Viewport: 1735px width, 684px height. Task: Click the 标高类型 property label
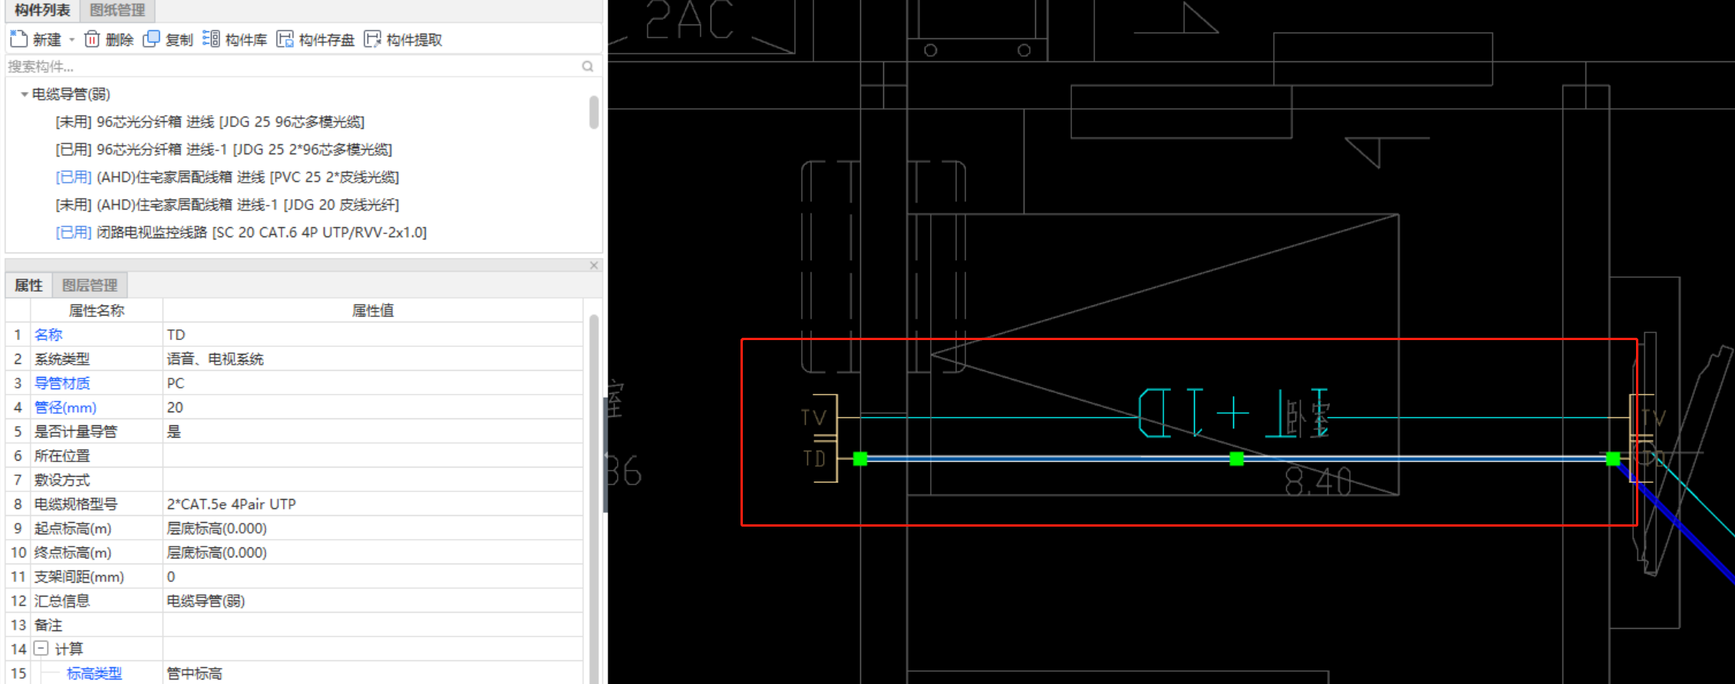click(x=94, y=673)
